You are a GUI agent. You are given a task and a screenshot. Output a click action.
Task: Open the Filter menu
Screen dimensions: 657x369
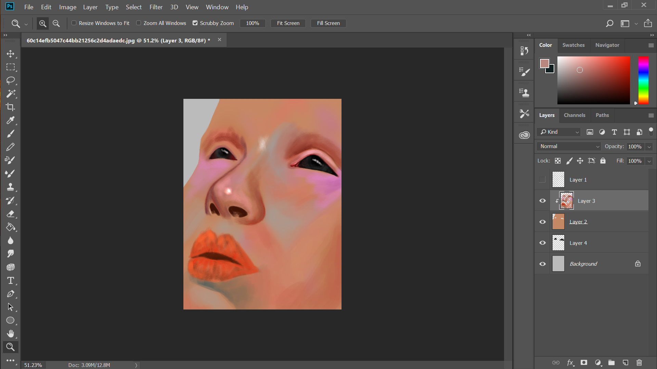(156, 7)
